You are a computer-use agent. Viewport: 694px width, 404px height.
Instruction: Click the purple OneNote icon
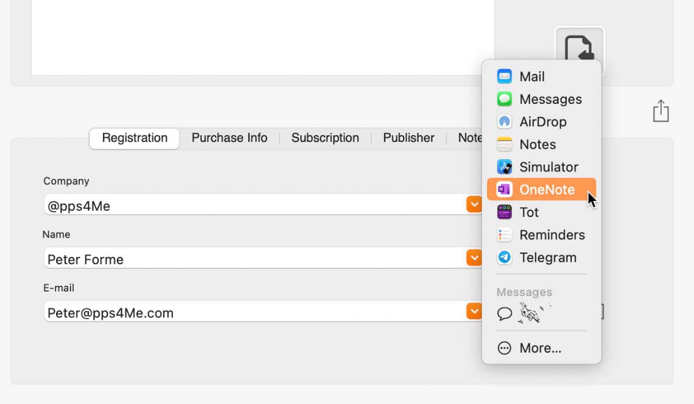click(x=504, y=189)
